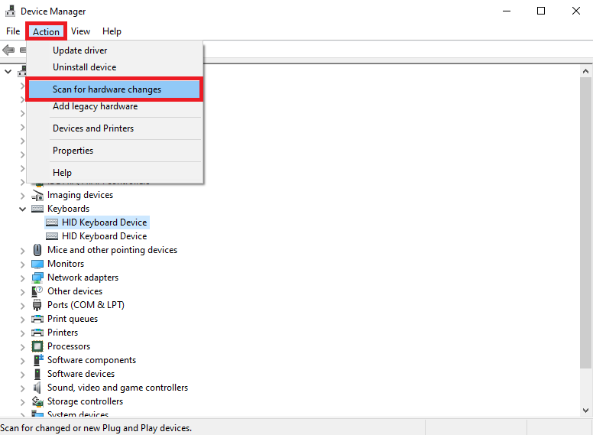The image size is (593, 435).
Task: Expand the Printers node
Action: coord(23,333)
